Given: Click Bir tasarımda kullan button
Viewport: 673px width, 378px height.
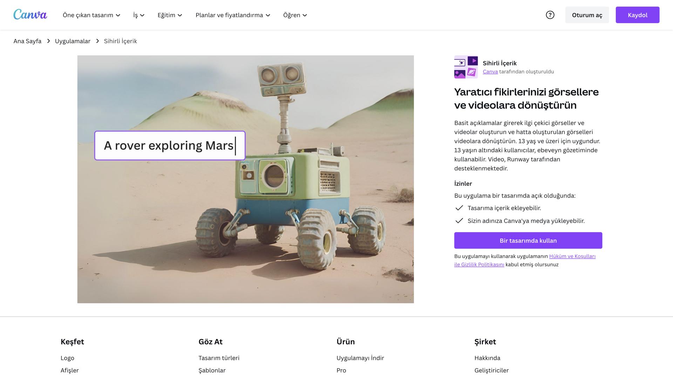Looking at the screenshot, I should point(528,240).
